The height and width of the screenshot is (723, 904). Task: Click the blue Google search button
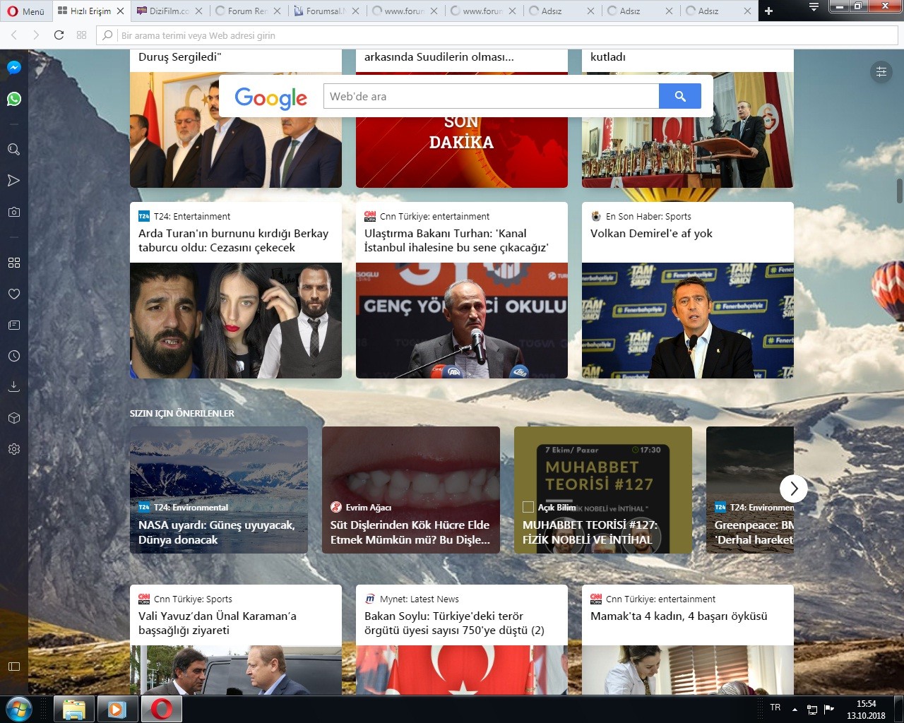click(680, 96)
